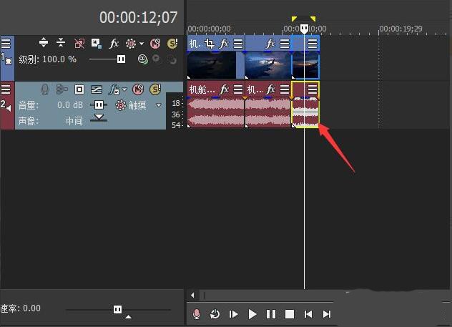Expand automation settings dropdown on video track

pyautogui.click(x=142, y=44)
